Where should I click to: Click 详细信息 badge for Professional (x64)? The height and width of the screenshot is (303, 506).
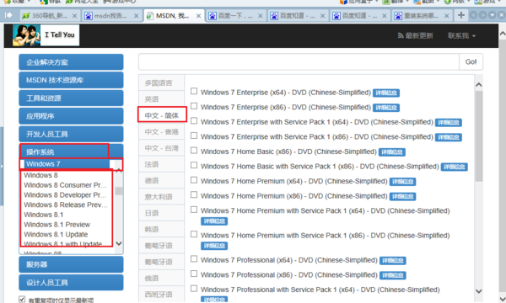(393, 261)
